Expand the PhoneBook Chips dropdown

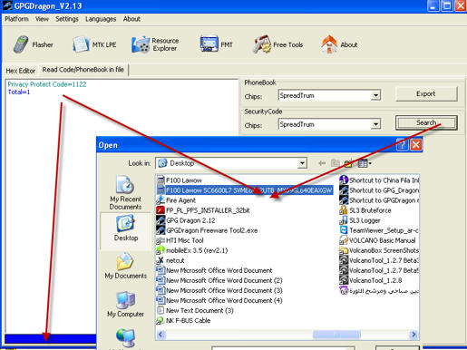(x=375, y=96)
